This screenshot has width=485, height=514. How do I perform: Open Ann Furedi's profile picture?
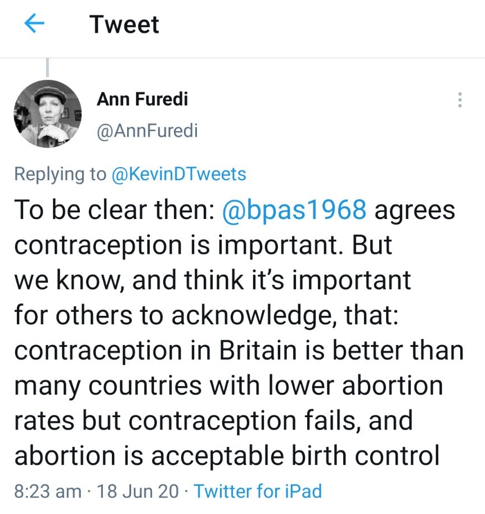(48, 114)
